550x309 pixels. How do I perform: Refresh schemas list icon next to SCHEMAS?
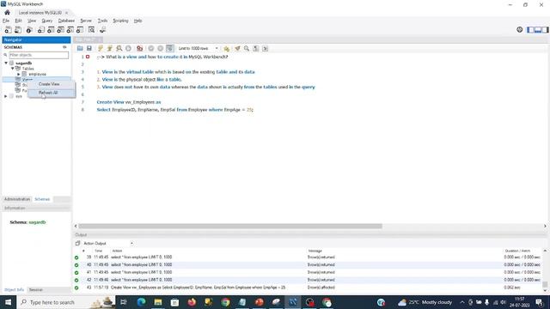coord(64,47)
